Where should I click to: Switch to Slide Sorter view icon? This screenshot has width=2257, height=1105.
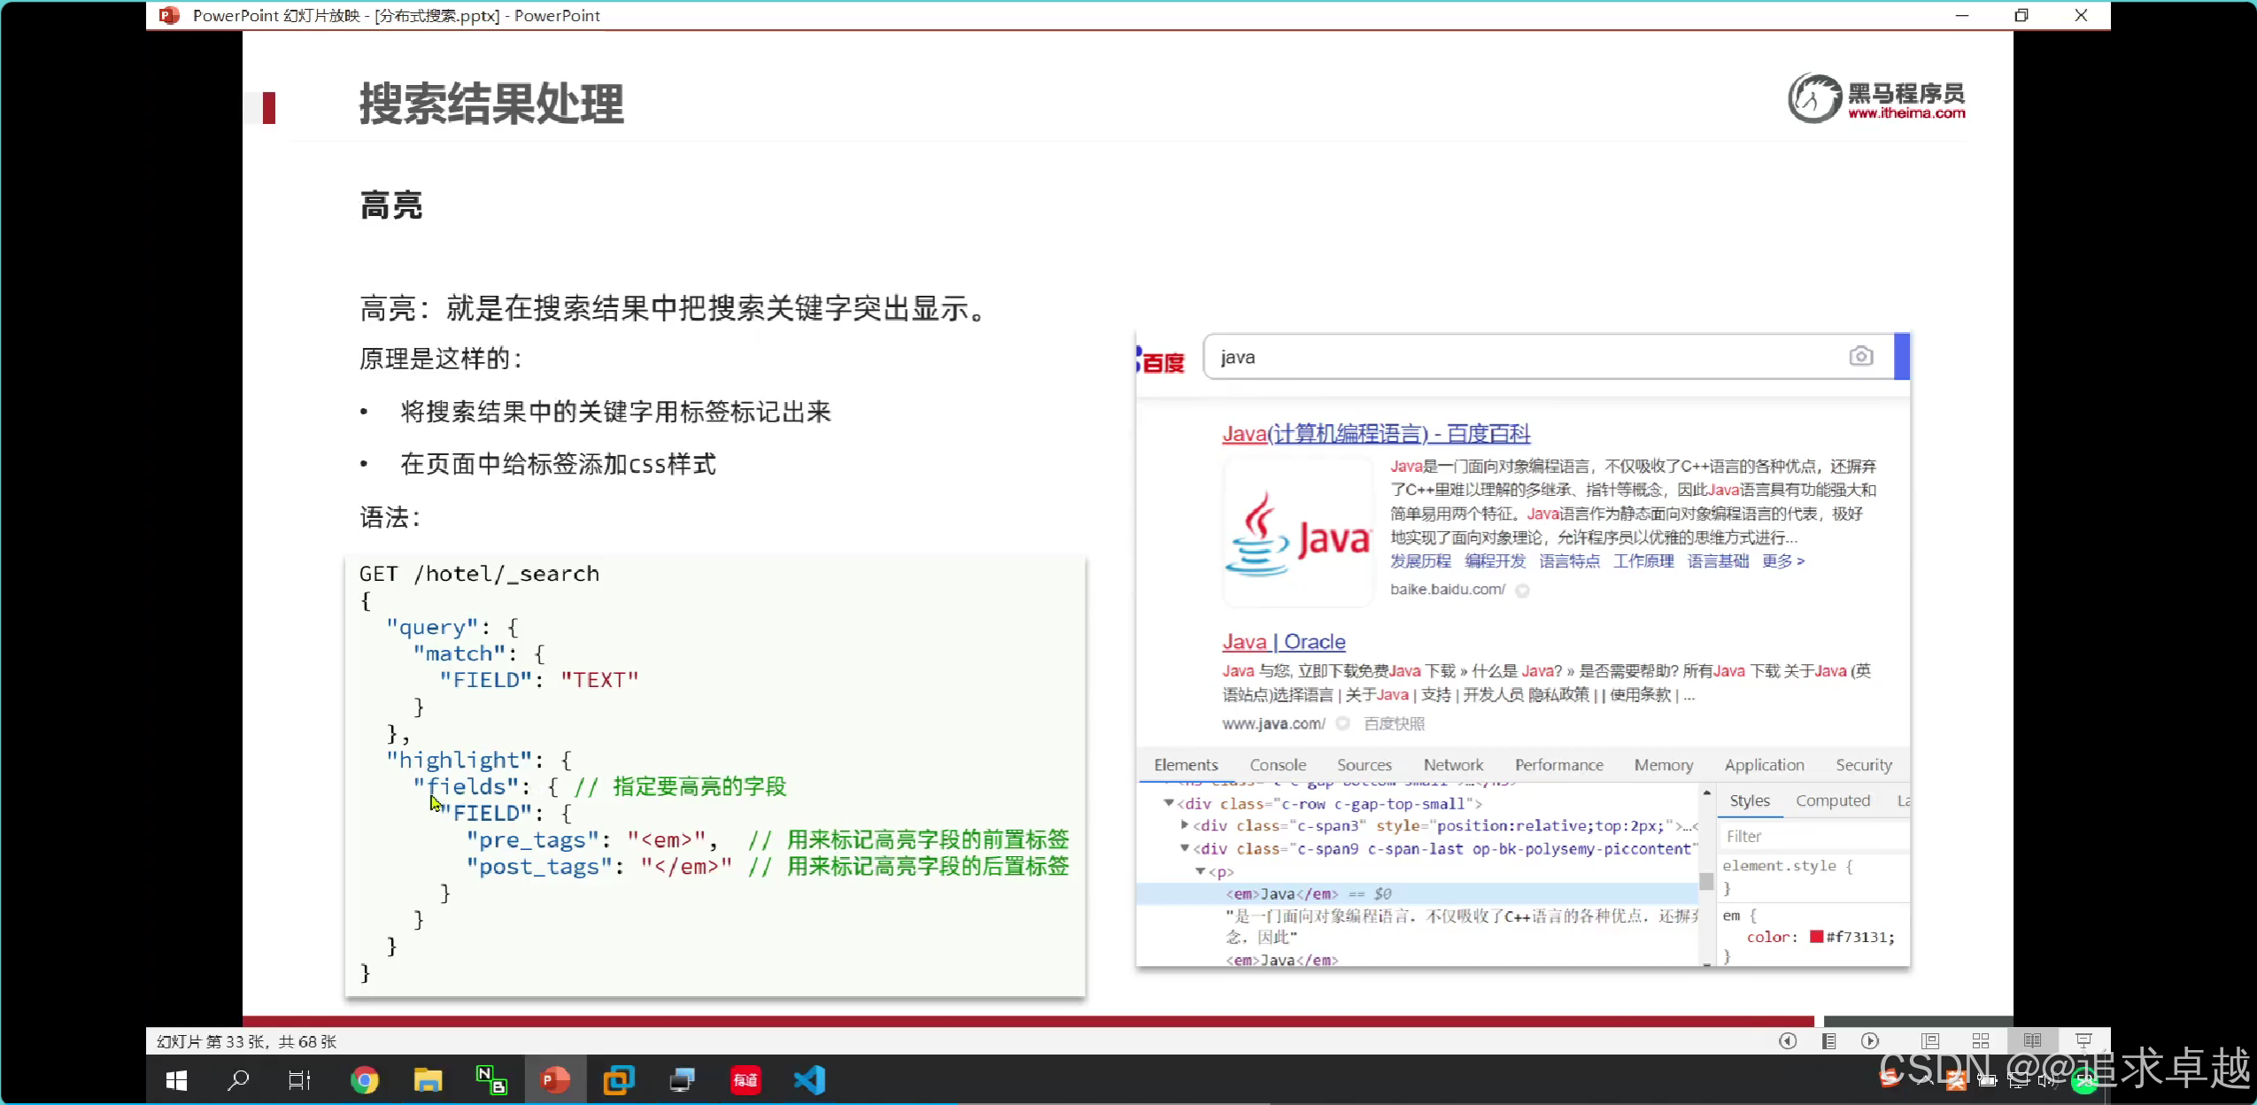[x=1981, y=1041]
